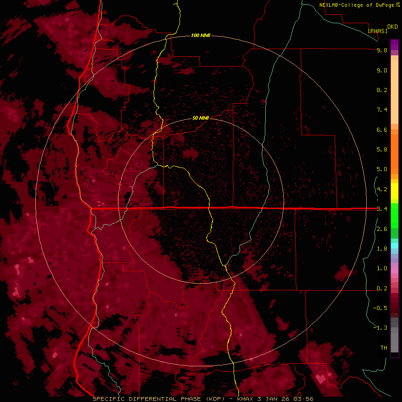Screen dimensions: 402x402
Task: Click the 5.8 scale value
Action: pos(382,150)
